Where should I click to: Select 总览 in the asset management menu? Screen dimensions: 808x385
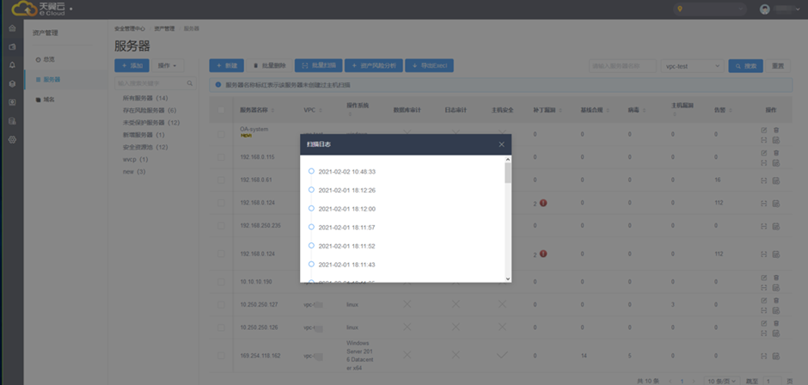coord(49,59)
